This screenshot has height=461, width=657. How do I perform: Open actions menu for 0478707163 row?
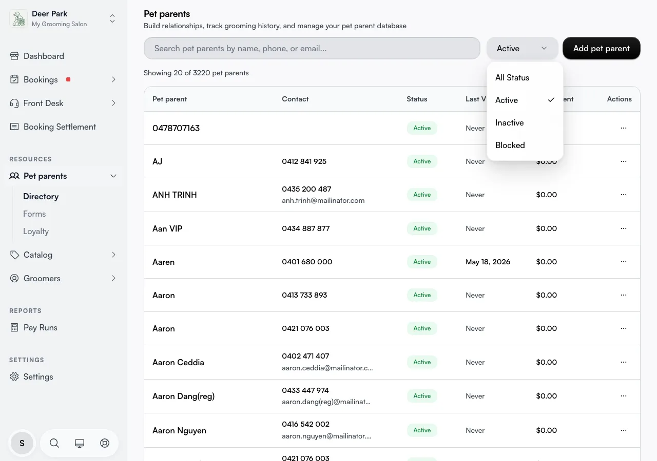pos(624,128)
